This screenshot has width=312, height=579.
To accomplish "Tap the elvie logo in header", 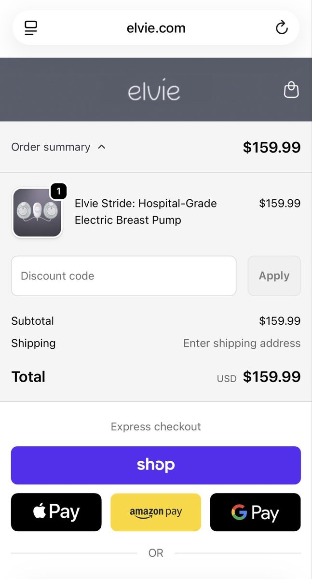I will click(x=154, y=90).
